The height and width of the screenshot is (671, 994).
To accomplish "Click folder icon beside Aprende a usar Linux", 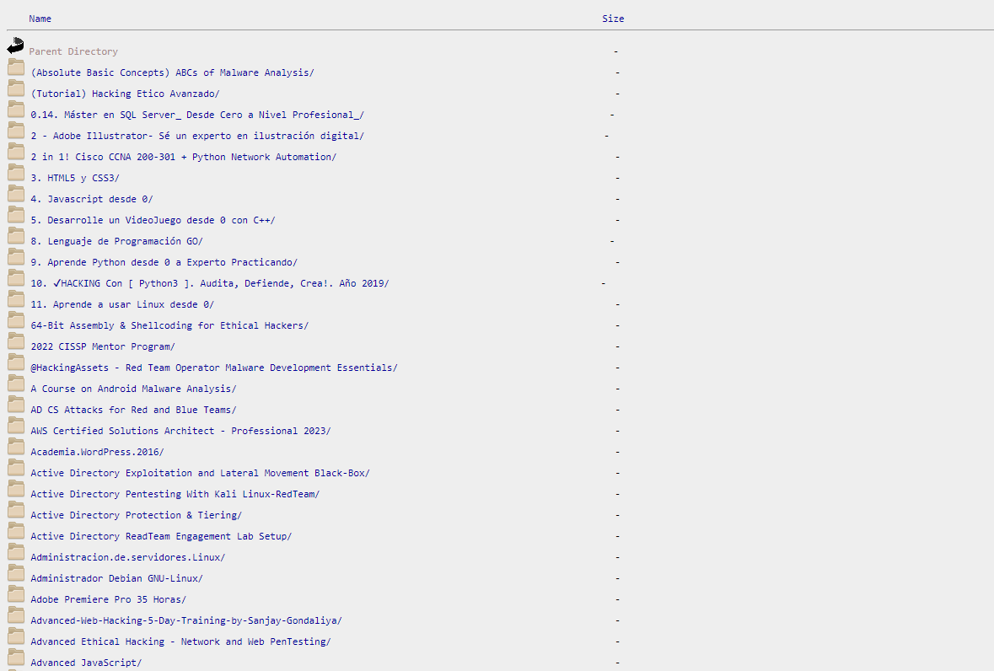I will point(16,299).
